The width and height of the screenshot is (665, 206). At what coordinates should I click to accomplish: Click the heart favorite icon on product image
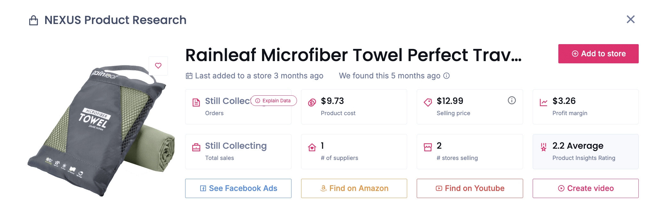tap(158, 66)
